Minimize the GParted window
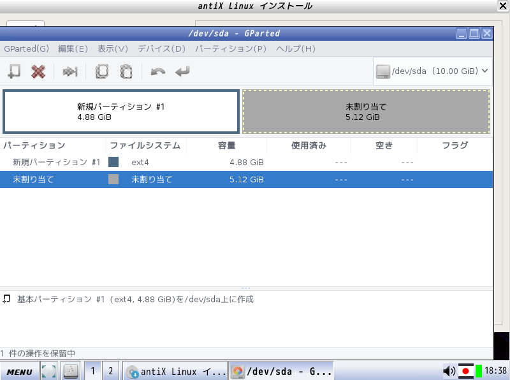This screenshot has width=510, height=380. pos(461,33)
